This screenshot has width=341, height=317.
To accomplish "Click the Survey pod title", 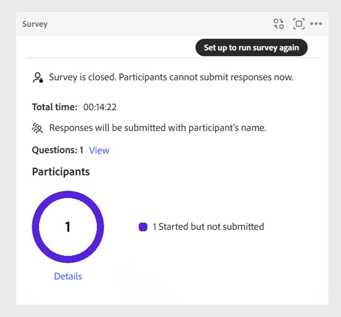I will (35, 24).
